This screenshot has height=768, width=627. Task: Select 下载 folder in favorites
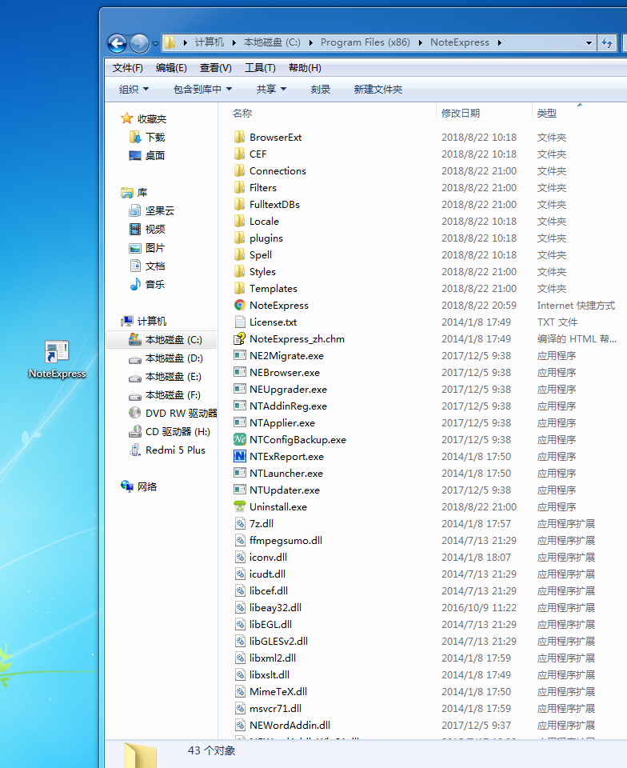[x=147, y=137]
